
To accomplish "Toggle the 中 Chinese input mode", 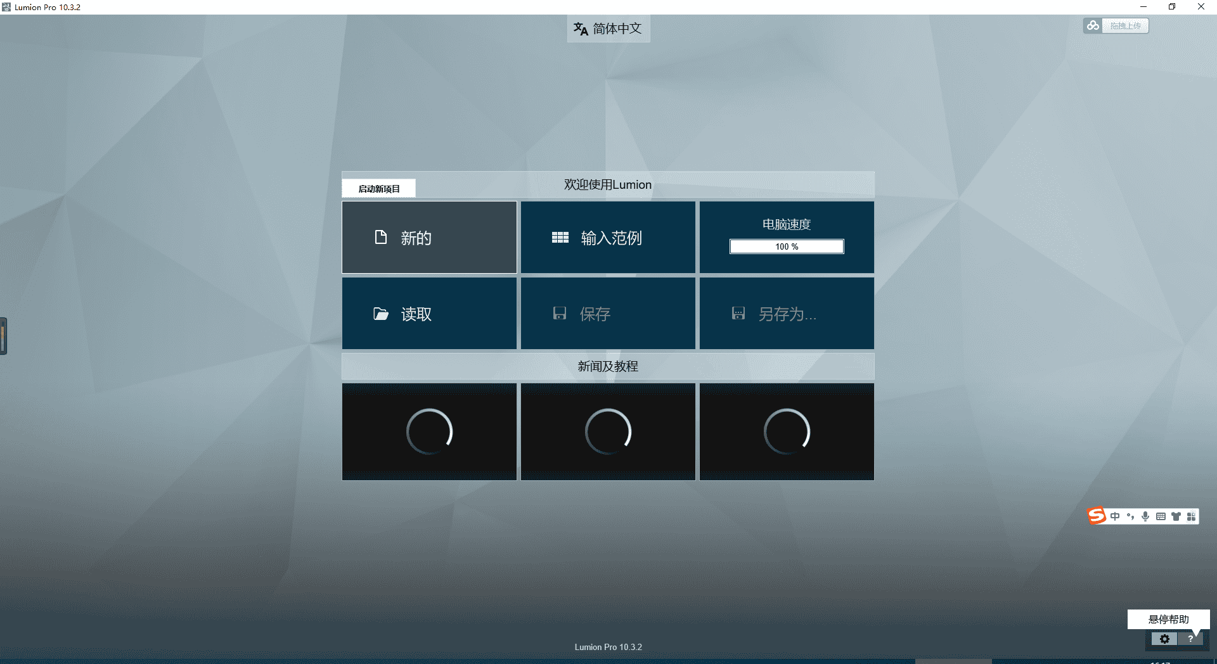I will pos(1115,516).
